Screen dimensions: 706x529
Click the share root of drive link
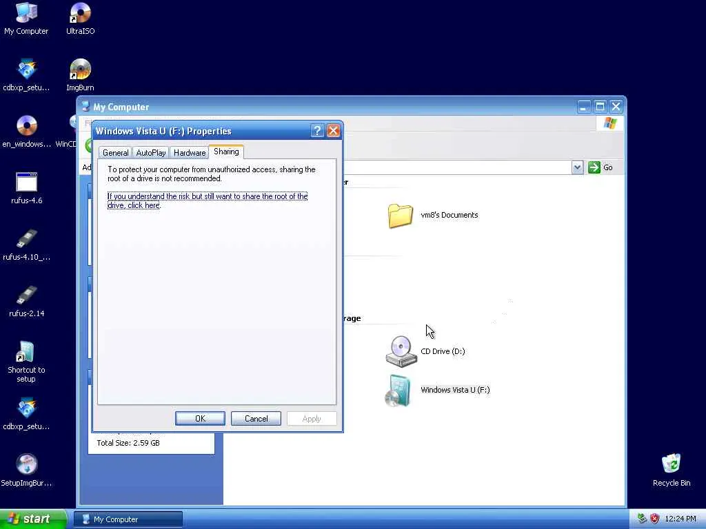pyautogui.click(x=208, y=200)
